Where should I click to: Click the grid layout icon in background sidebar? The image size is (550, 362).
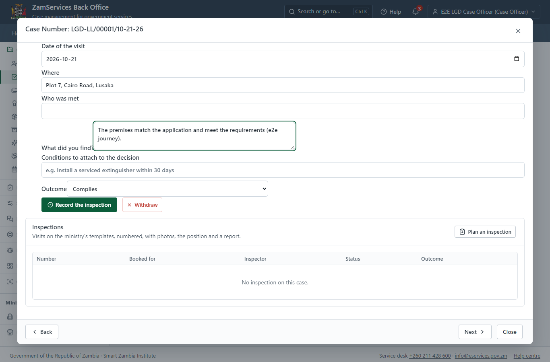point(10,266)
